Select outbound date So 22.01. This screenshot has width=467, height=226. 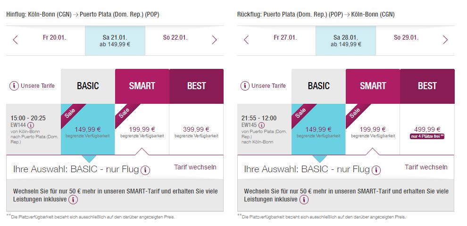[x=175, y=38]
